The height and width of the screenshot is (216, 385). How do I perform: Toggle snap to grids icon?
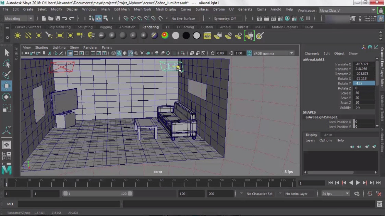[126, 18]
